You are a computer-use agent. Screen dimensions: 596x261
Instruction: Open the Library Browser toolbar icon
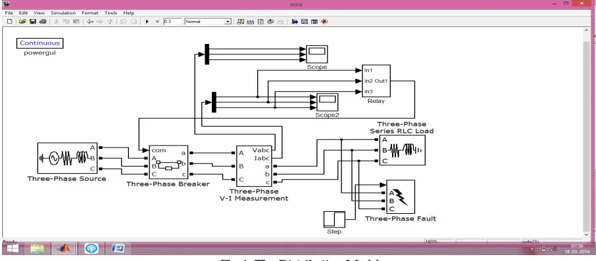(x=294, y=22)
